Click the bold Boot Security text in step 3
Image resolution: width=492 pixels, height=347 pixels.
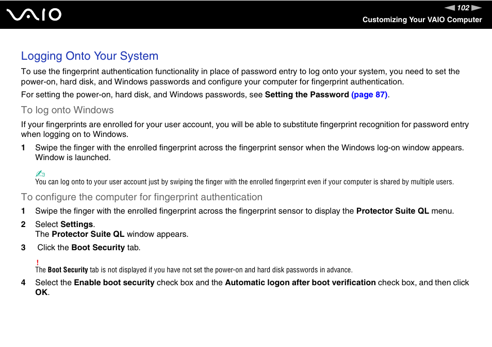(98, 248)
